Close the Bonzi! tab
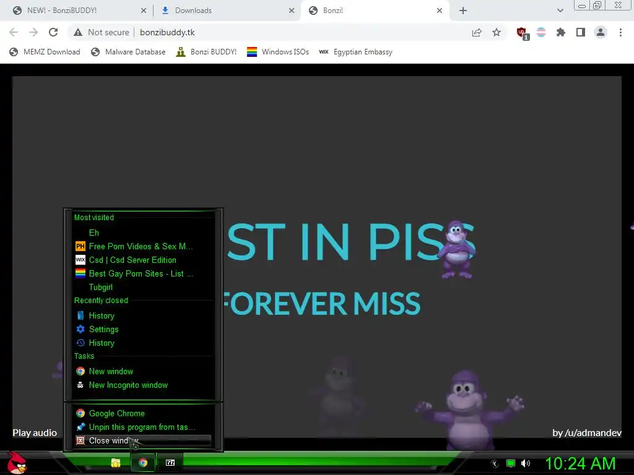The image size is (634, 475). tap(440, 11)
